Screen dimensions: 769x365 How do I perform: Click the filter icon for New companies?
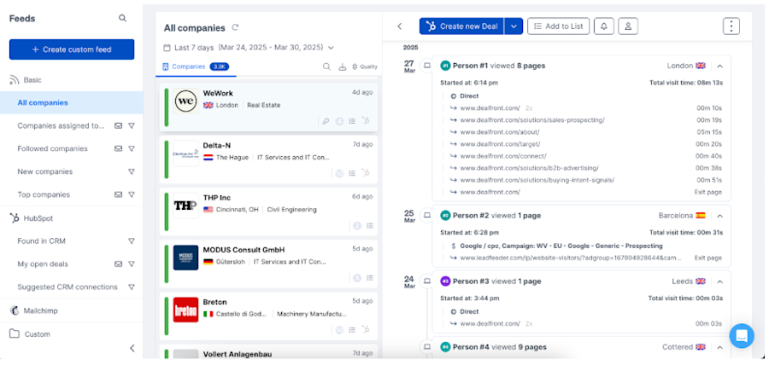(x=132, y=171)
